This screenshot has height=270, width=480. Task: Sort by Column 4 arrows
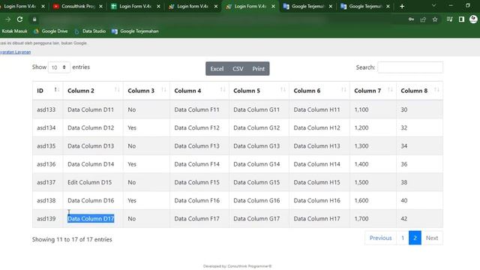[223, 90]
